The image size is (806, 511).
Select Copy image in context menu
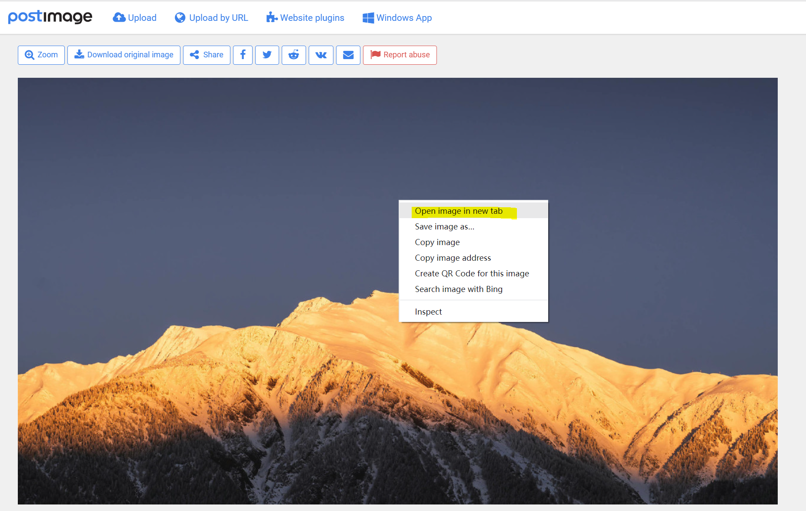pyautogui.click(x=437, y=242)
